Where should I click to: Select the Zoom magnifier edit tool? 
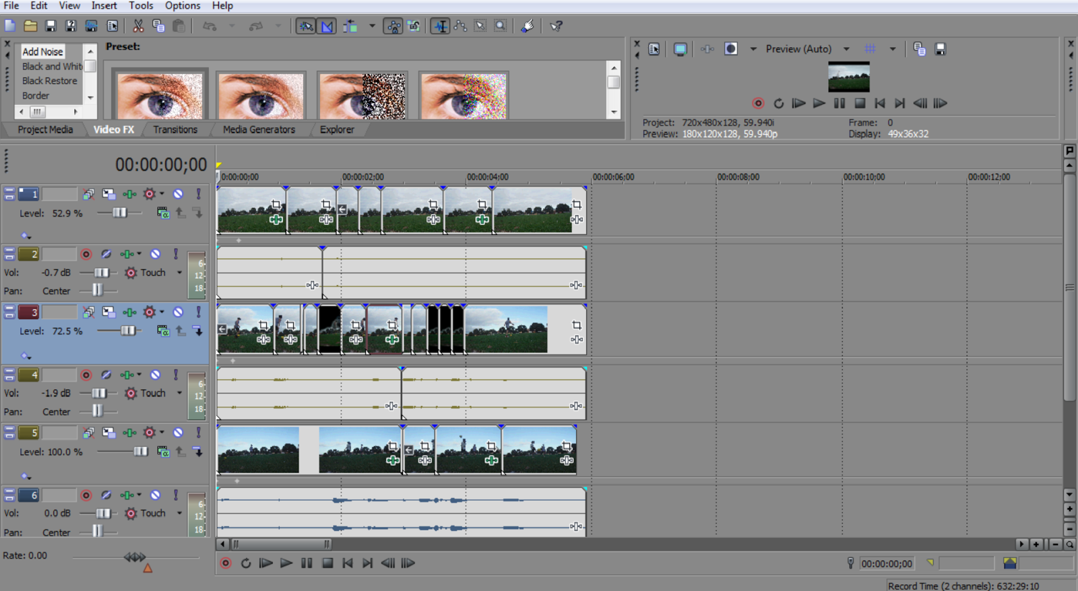tap(501, 26)
